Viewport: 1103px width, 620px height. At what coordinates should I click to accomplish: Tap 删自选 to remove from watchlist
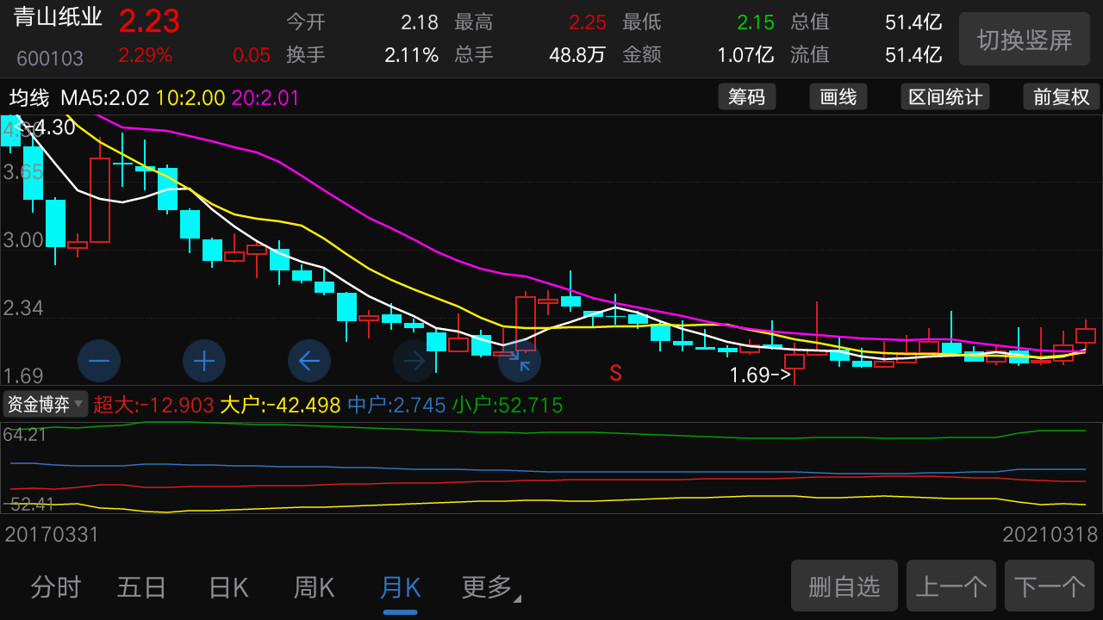pyautogui.click(x=844, y=586)
